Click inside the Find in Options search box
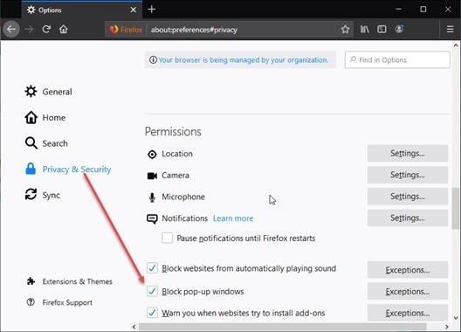This screenshot has height=332, width=461. 397,59
